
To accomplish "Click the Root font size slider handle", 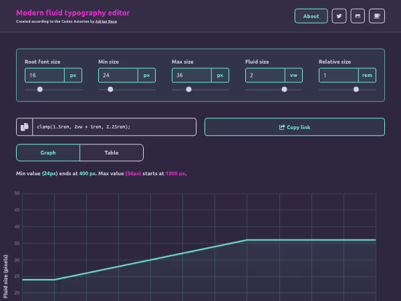I will (x=40, y=90).
